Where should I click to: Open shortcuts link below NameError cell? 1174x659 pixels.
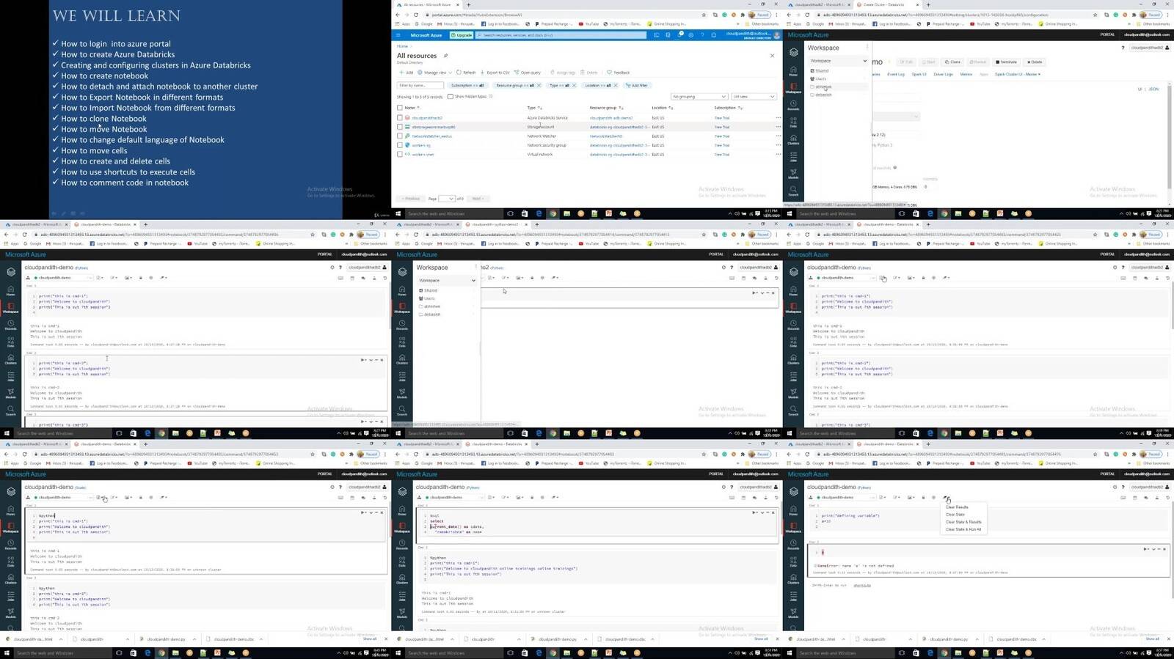click(862, 585)
